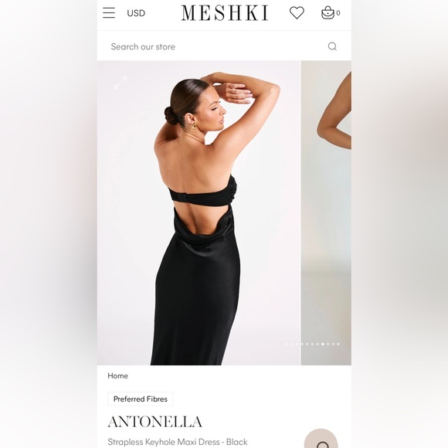This screenshot has width=448, height=448.
Task: Open the wishlist heart icon
Action: [297, 13]
